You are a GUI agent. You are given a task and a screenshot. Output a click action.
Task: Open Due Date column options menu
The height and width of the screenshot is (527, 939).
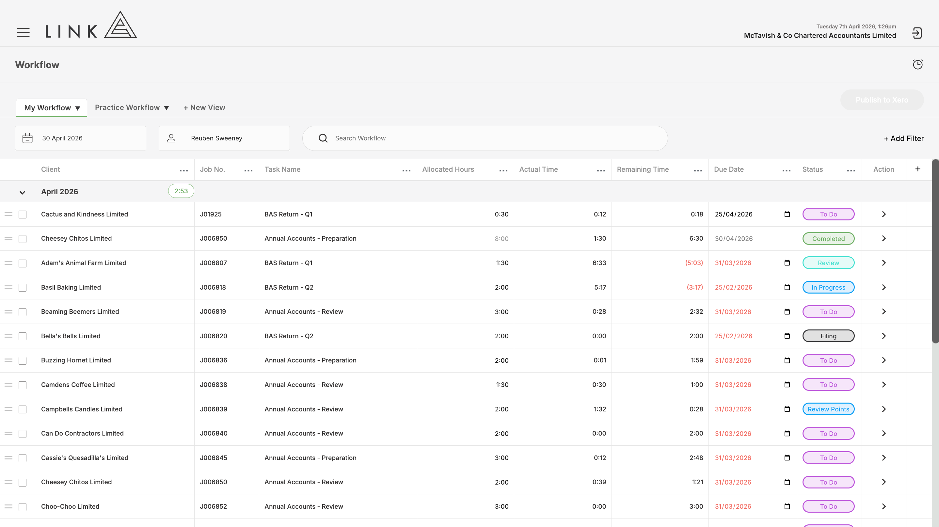[787, 170]
